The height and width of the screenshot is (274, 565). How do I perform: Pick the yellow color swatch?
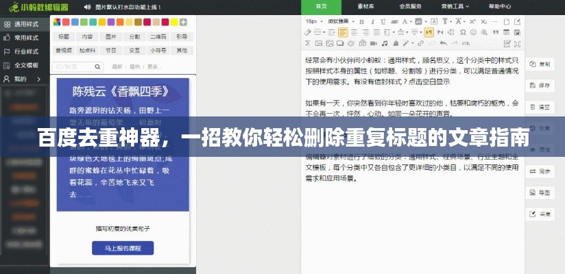(174, 23)
